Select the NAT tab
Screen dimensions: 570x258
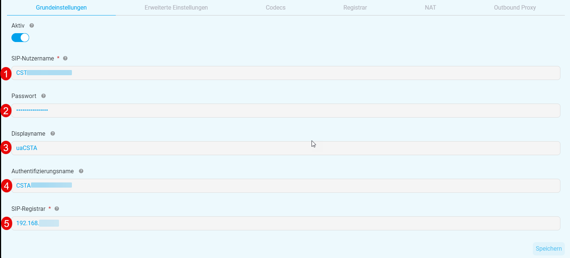pyautogui.click(x=430, y=7)
